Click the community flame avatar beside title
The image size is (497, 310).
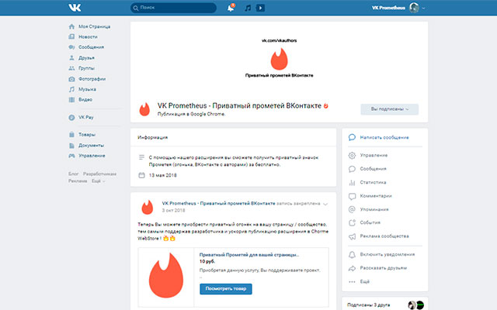click(144, 109)
